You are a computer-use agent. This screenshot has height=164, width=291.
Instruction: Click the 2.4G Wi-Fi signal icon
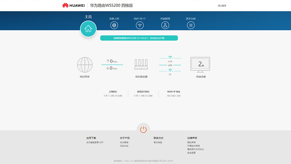pos(170,57)
